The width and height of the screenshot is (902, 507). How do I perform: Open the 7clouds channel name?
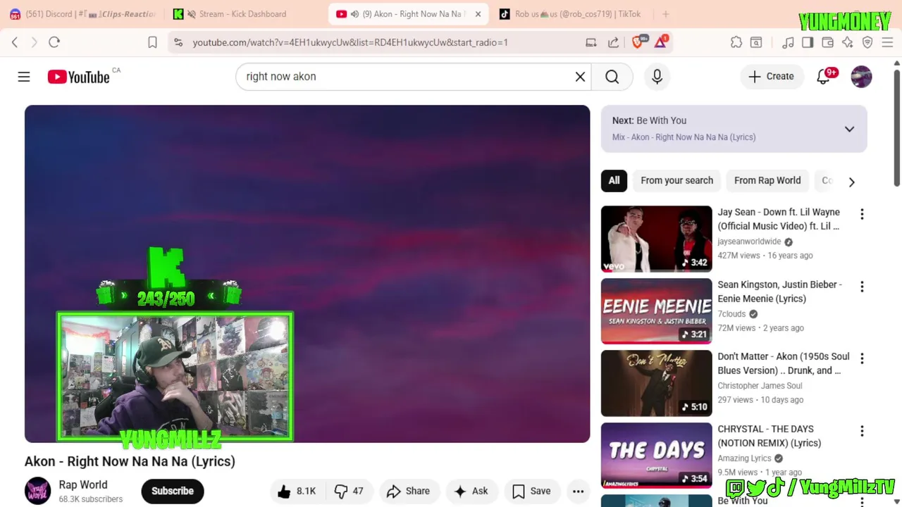click(731, 314)
